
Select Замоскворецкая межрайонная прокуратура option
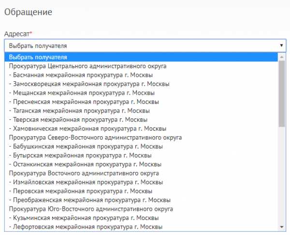(141, 84)
